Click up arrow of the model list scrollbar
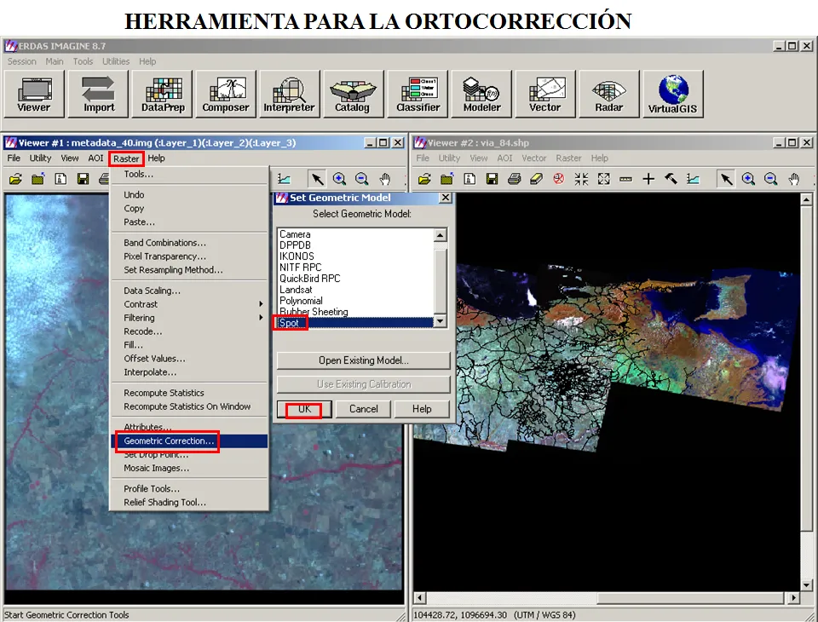 (x=440, y=235)
